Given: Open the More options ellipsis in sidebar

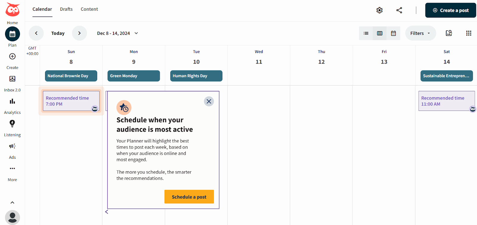Looking at the screenshot, I should point(12,169).
